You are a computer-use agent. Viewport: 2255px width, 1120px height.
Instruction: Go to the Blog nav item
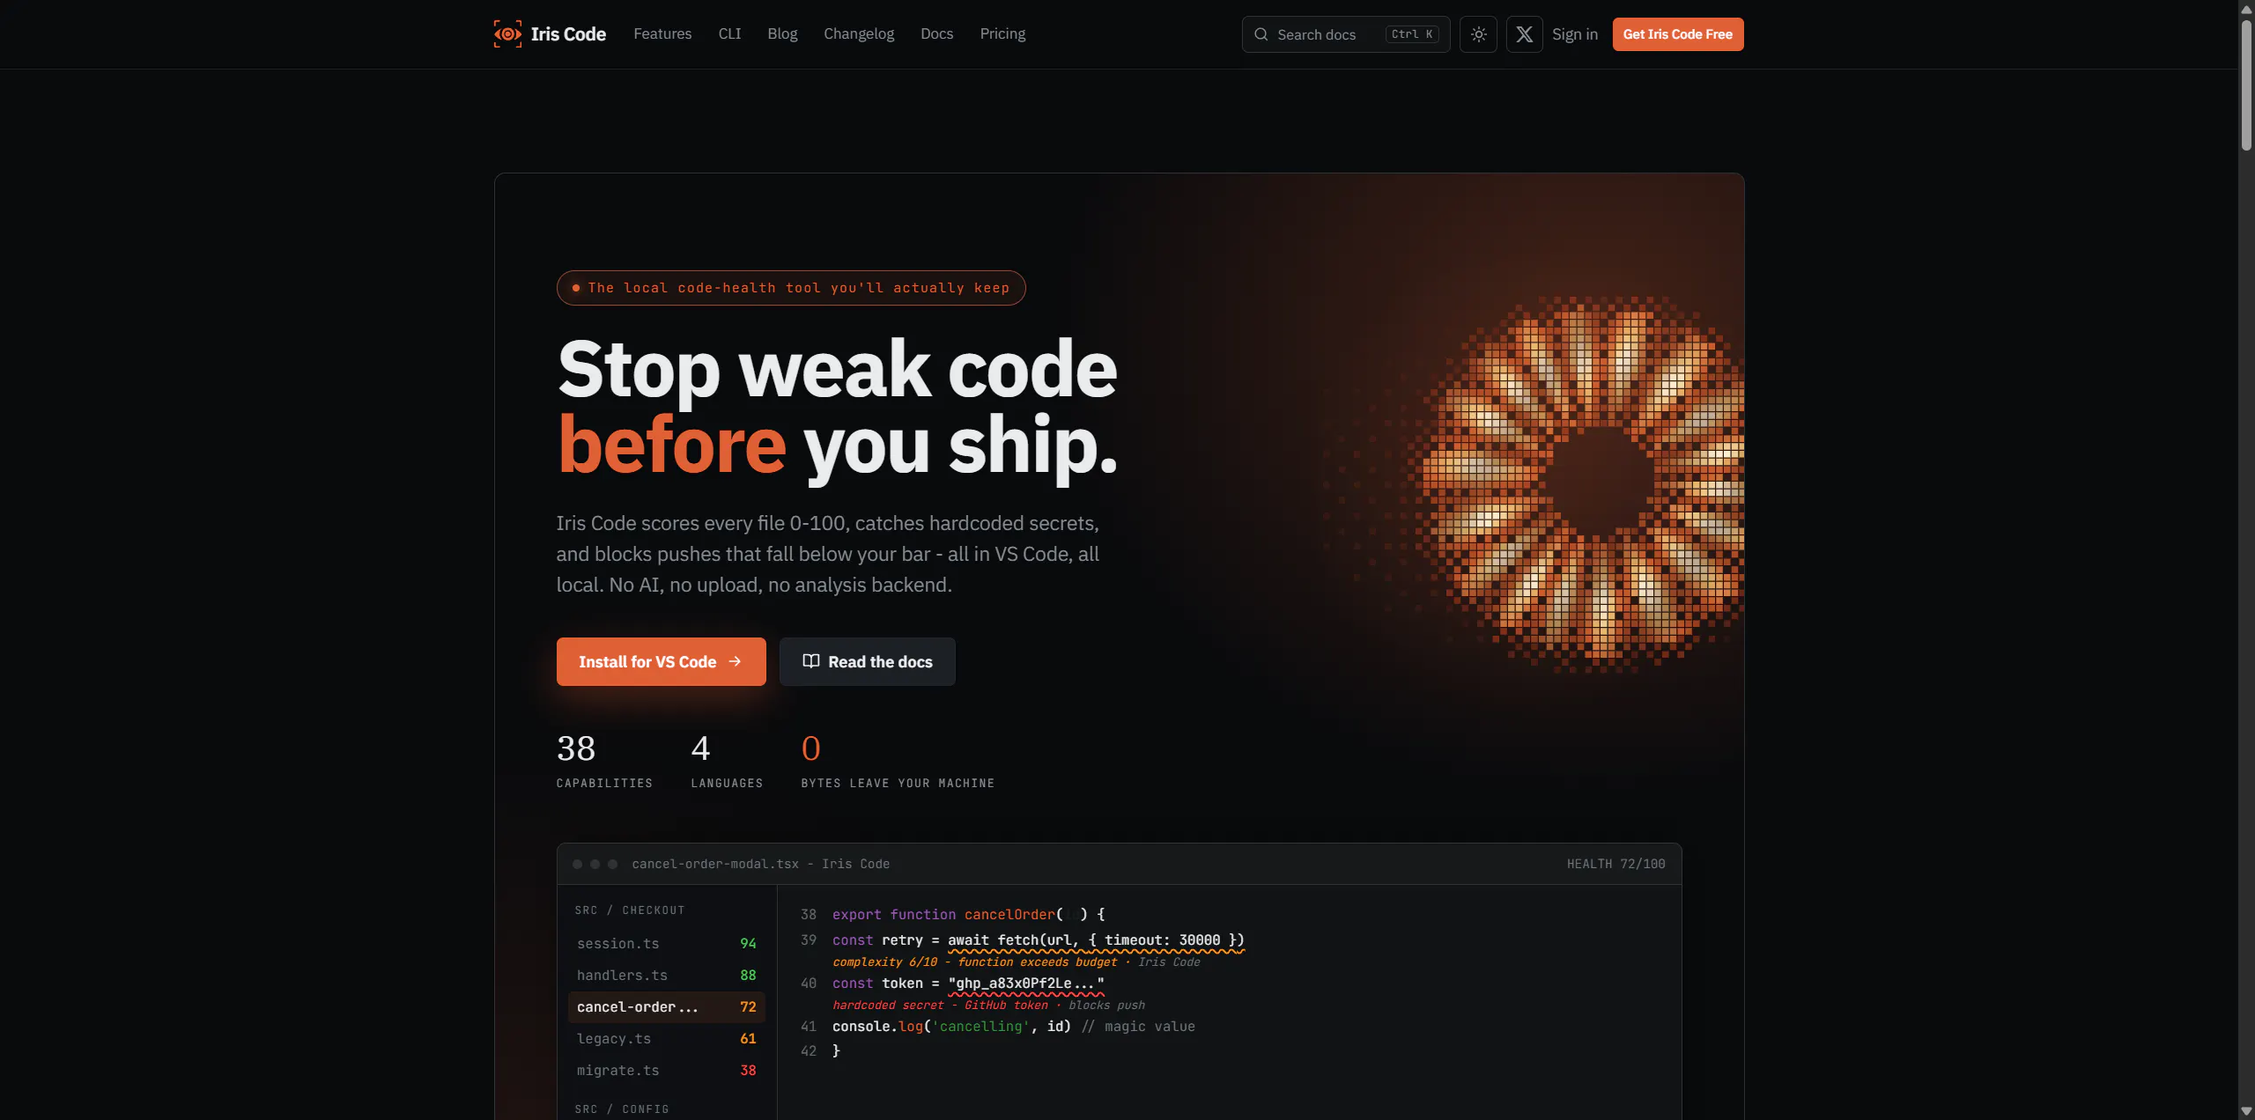click(782, 34)
